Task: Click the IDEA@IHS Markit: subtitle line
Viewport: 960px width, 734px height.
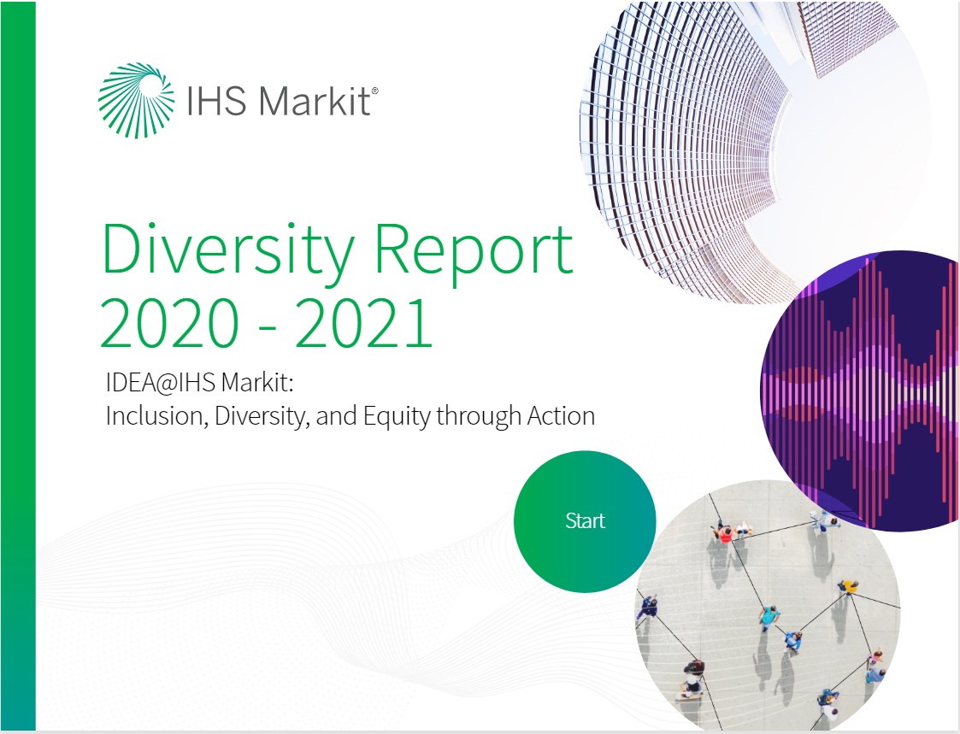Action: coord(200,383)
